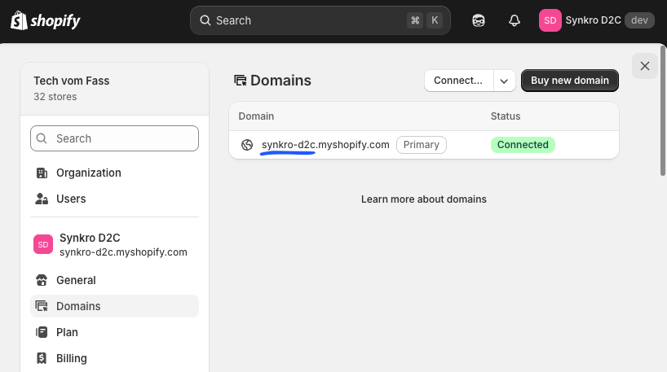Open the notifications bell
The image size is (667, 372).
pyautogui.click(x=515, y=20)
